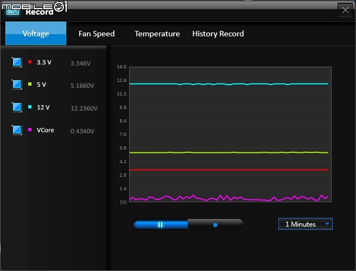Click the 5 V label
The height and width of the screenshot is (271, 356).
(41, 85)
